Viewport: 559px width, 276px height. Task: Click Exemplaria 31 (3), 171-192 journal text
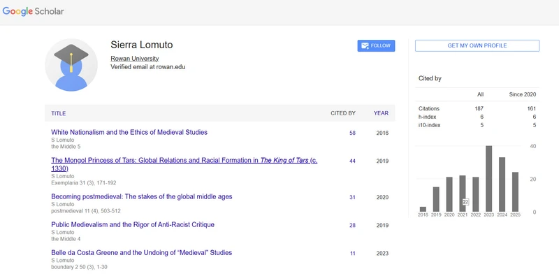(x=84, y=183)
